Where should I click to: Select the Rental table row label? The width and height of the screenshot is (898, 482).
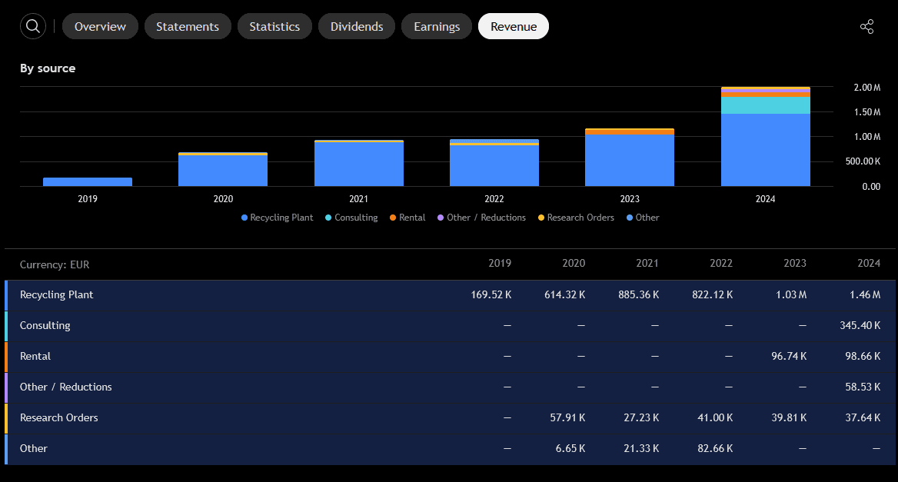[35, 356]
